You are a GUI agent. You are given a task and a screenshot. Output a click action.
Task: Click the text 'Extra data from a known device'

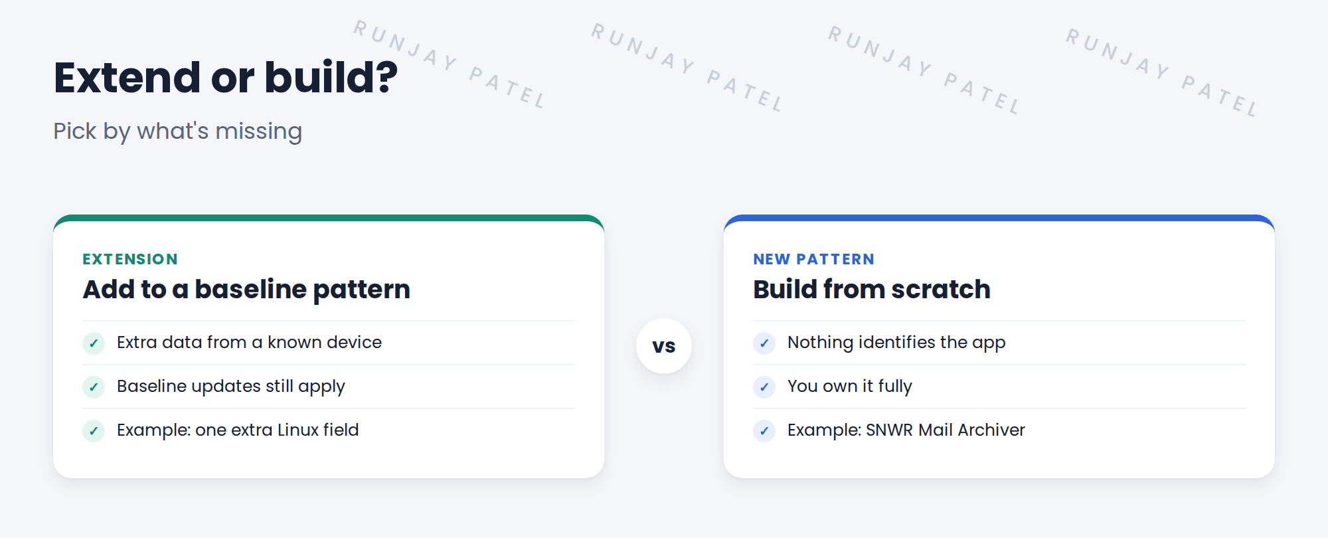tap(250, 342)
